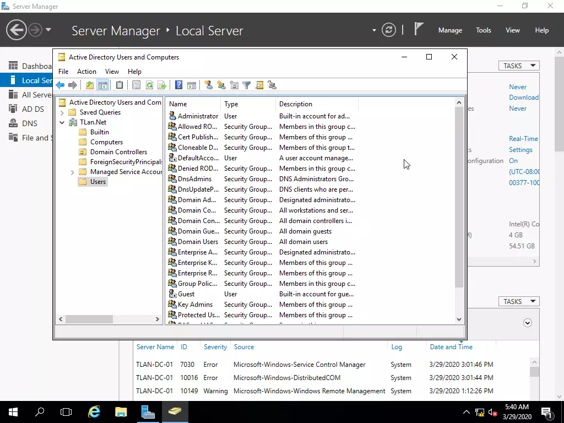Sort list by Type column header

(x=248, y=104)
